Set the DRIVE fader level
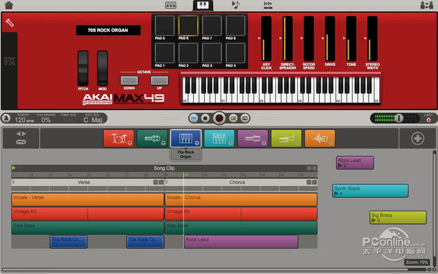The width and height of the screenshot is (438, 274). [x=330, y=39]
